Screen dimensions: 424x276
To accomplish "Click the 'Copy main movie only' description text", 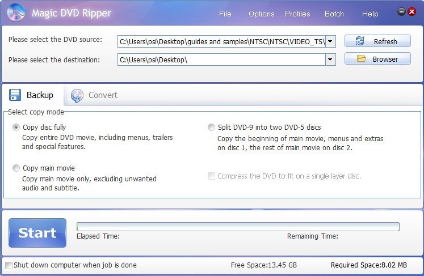I will 89,184.
